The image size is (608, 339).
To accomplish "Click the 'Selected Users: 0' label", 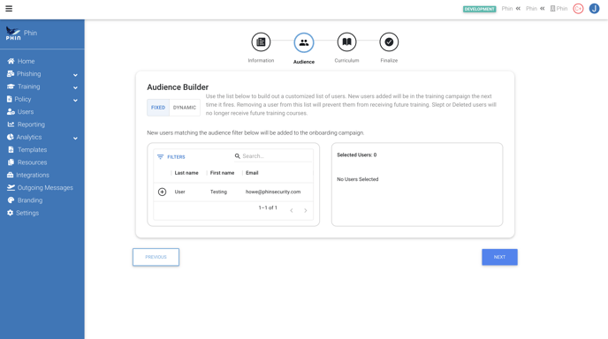I will tap(357, 155).
